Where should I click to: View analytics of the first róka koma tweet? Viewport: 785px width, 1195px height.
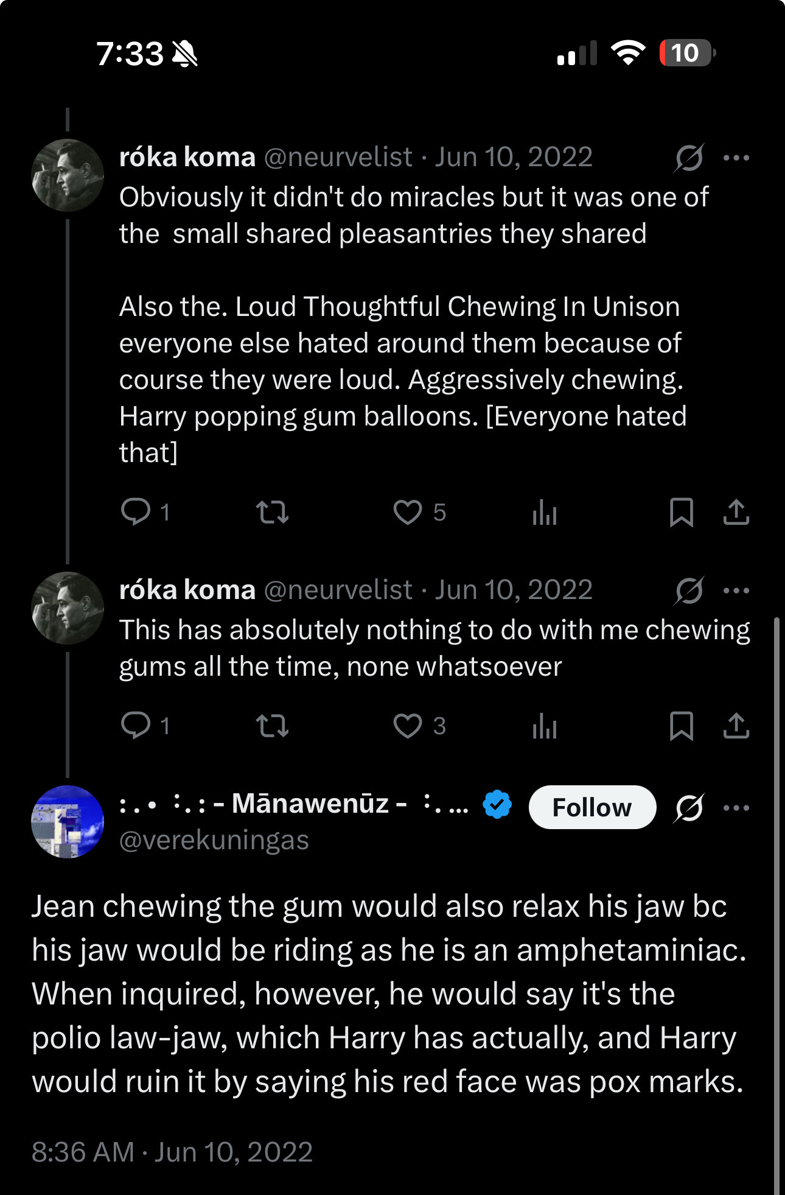pos(544,512)
